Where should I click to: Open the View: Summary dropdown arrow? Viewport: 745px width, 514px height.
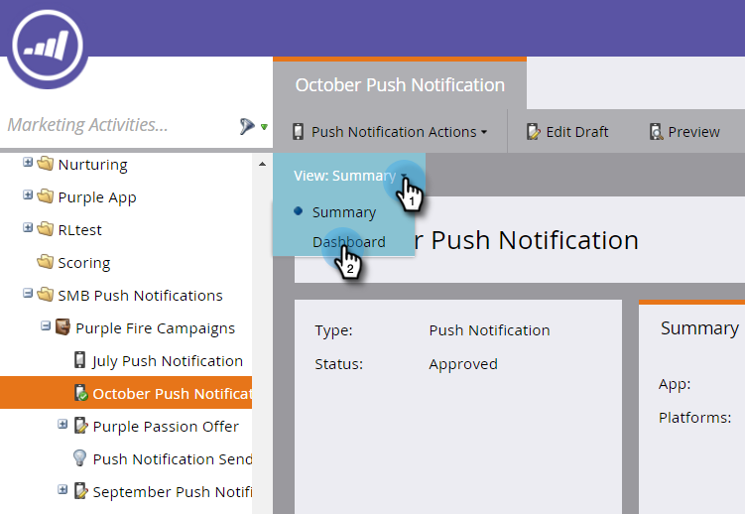(x=404, y=176)
